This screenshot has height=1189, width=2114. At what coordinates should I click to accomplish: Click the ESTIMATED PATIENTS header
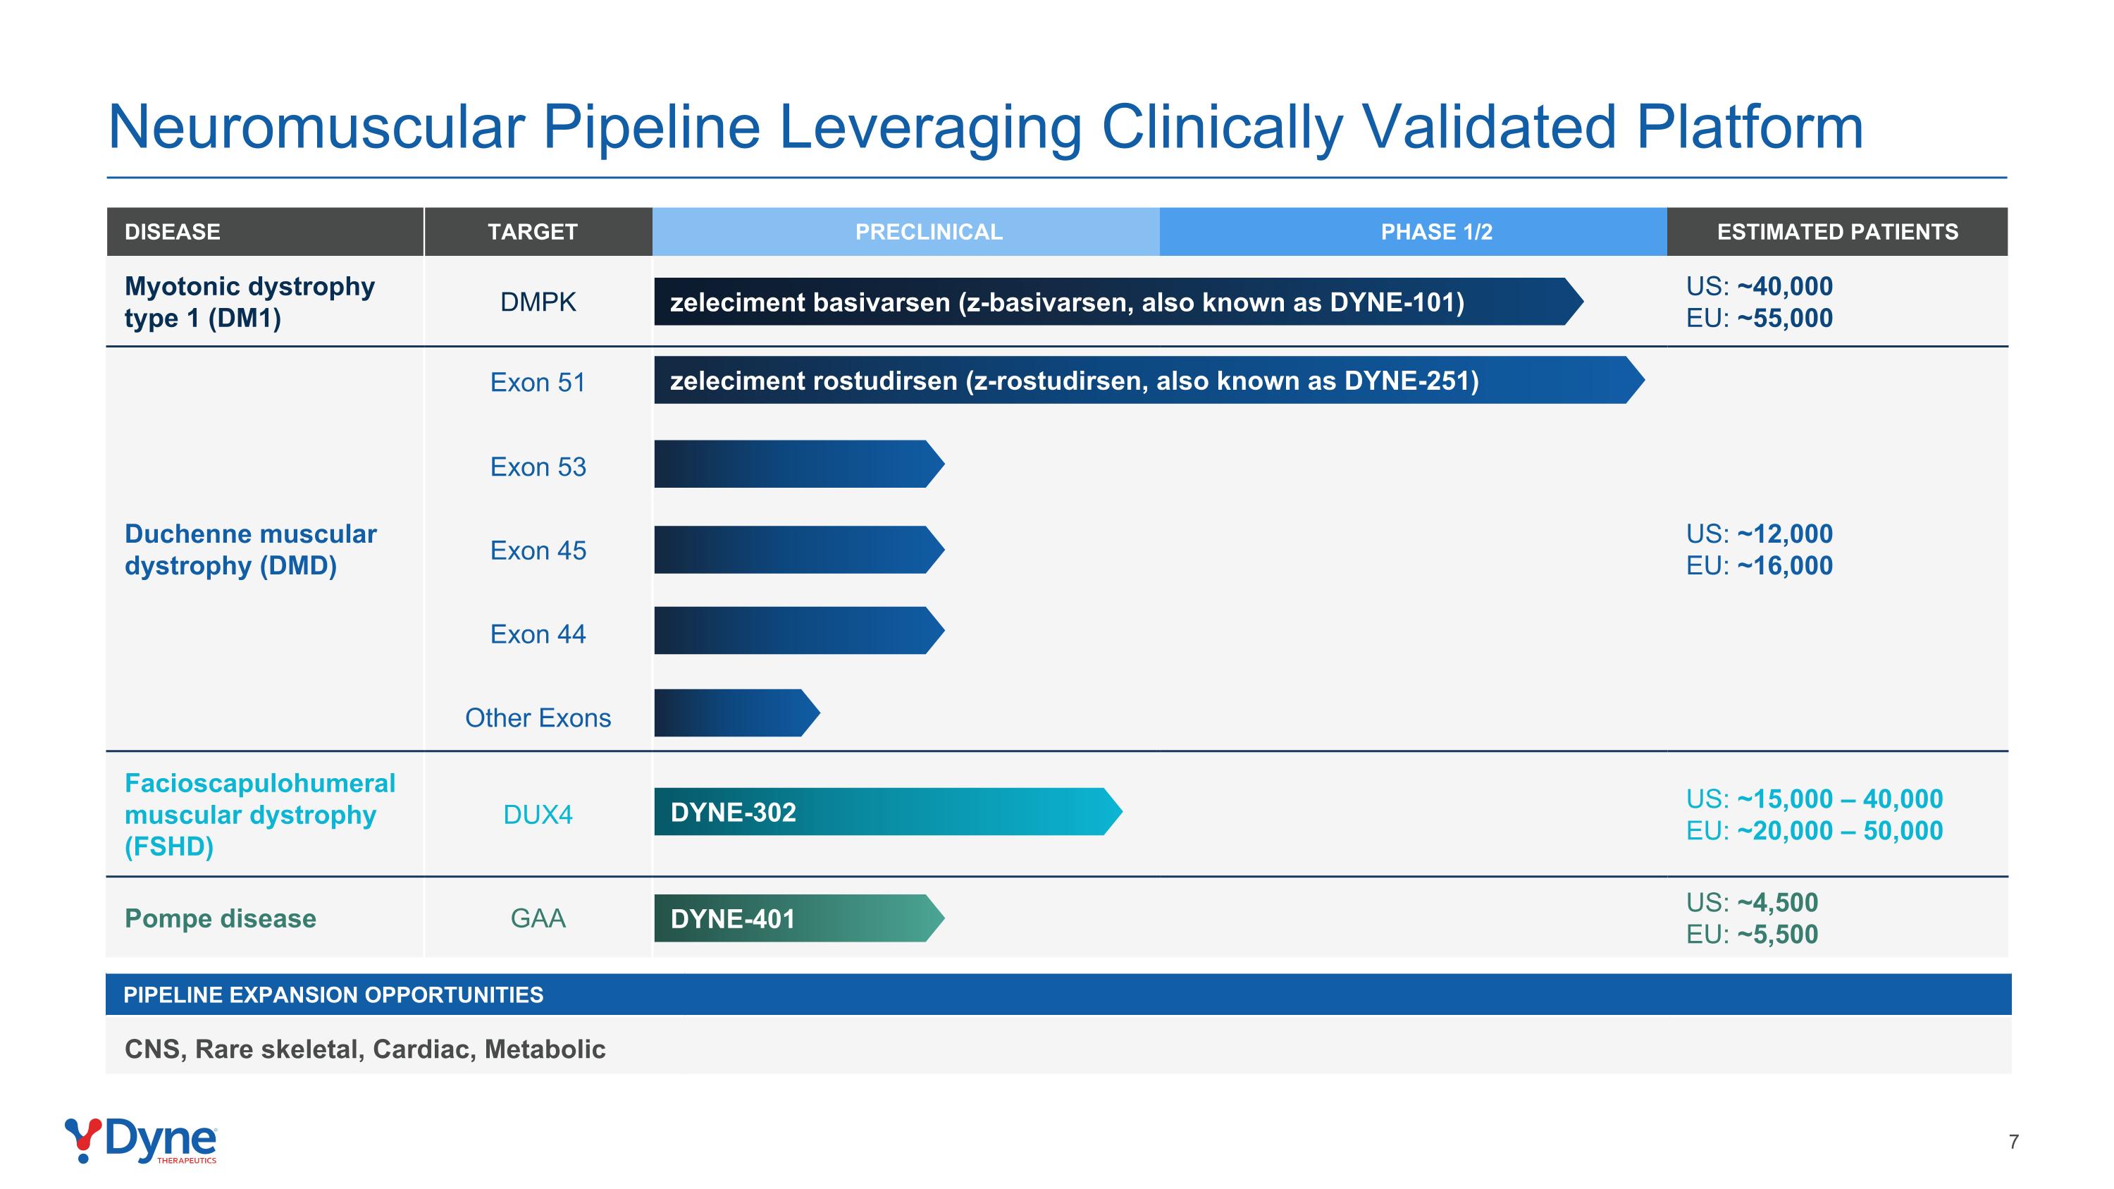(x=1836, y=232)
